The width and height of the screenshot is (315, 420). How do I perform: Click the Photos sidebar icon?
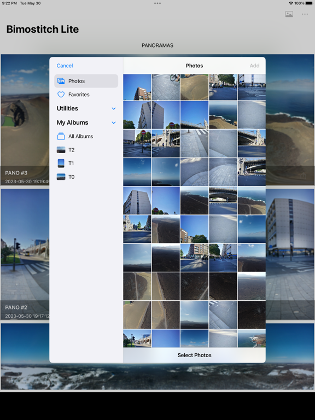click(x=61, y=81)
